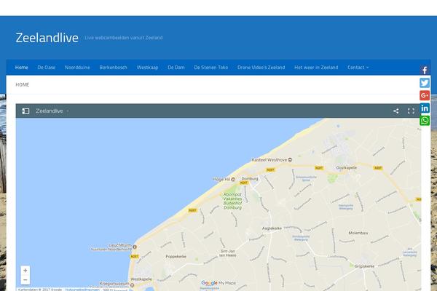
Task: Share the page on Twitter
Action: coord(425,83)
